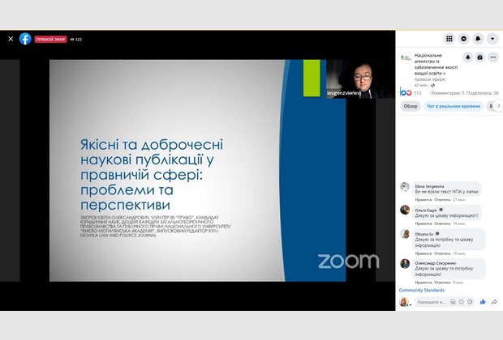Open Elena Sergeevna's profile avatar
Viewport: 503px width, 340px height.
coord(405,187)
